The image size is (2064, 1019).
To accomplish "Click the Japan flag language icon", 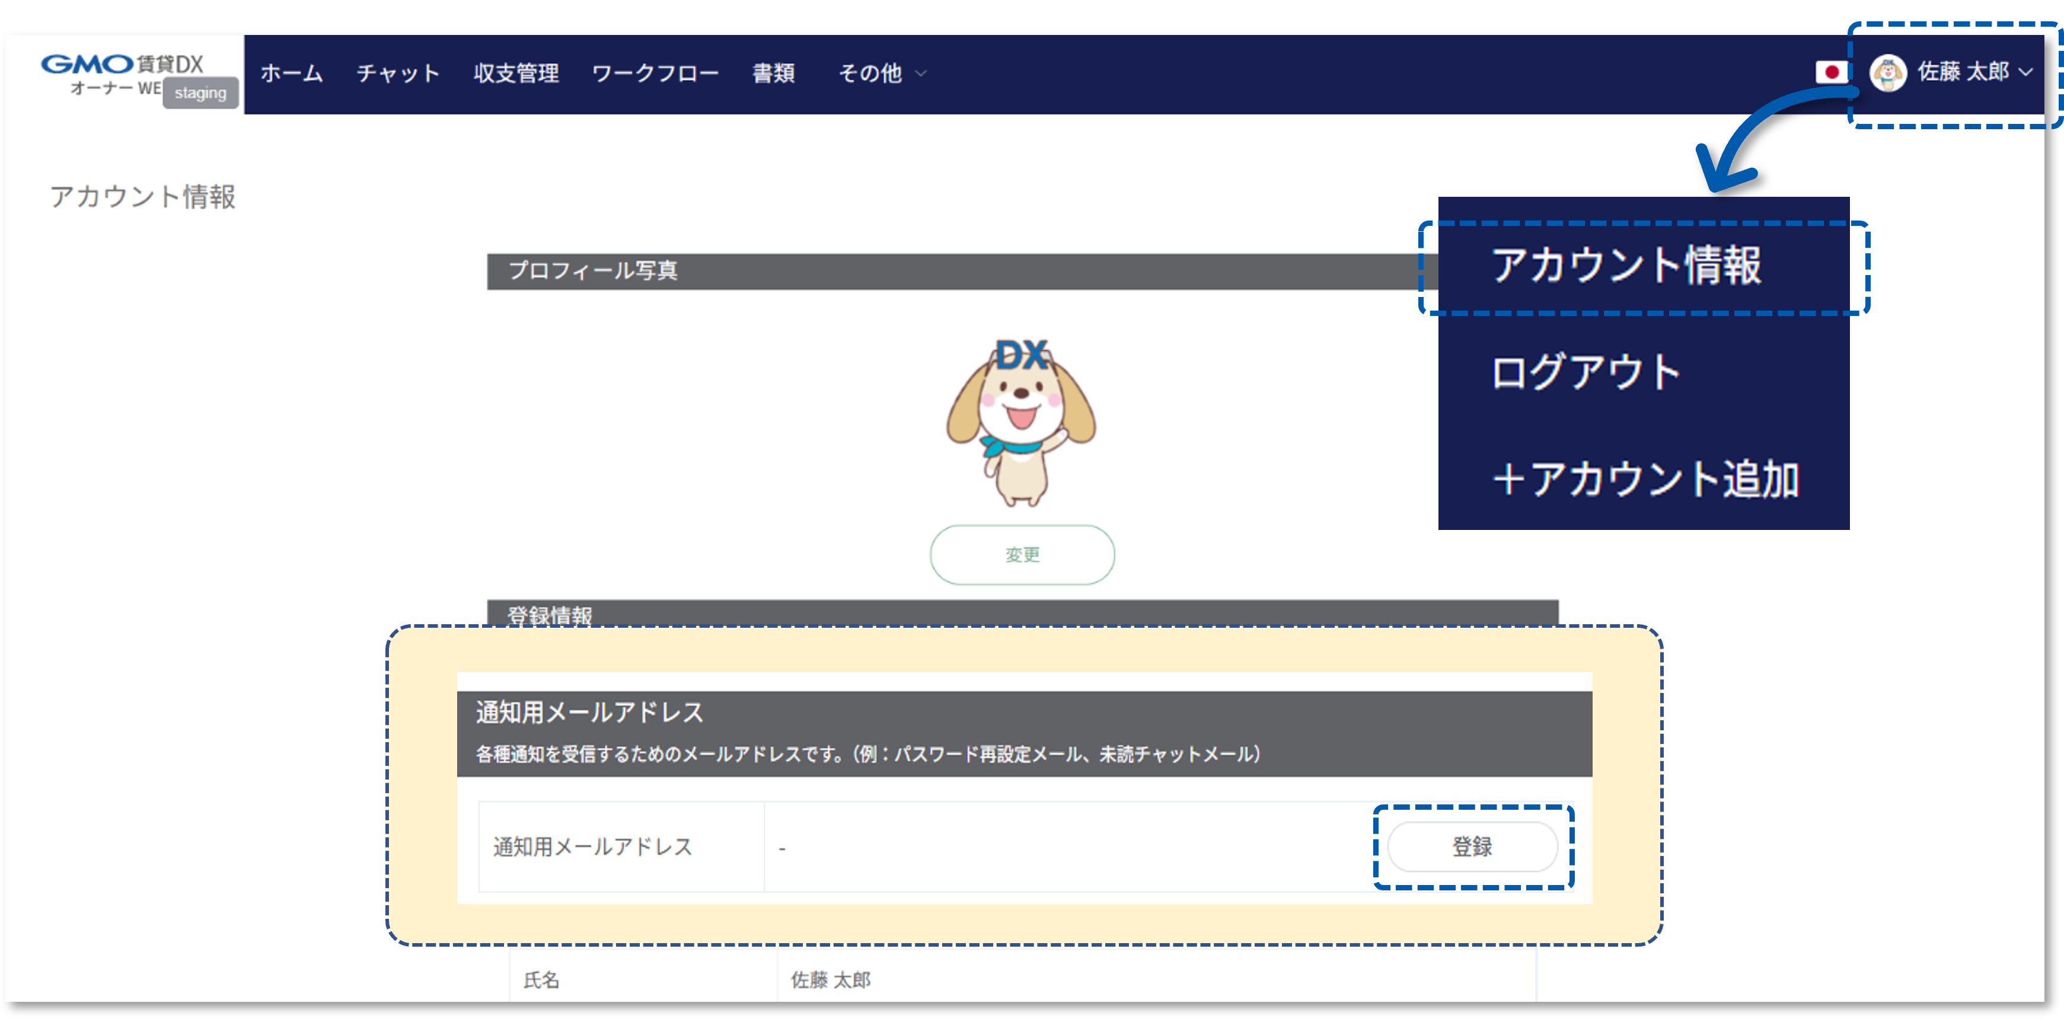I will [x=1831, y=72].
